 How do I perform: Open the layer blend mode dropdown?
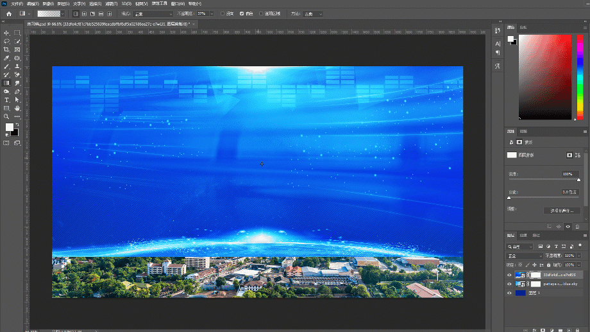[525, 256]
